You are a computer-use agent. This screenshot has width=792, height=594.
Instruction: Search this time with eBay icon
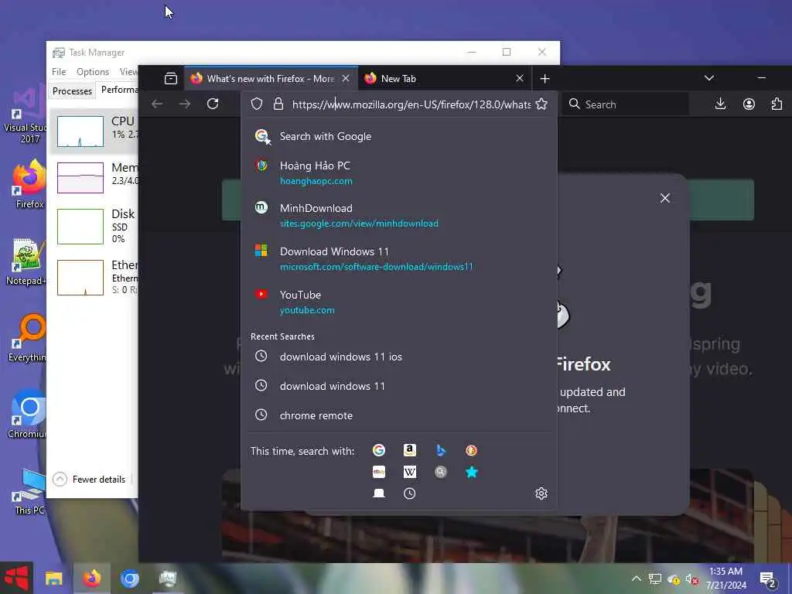click(379, 472)
